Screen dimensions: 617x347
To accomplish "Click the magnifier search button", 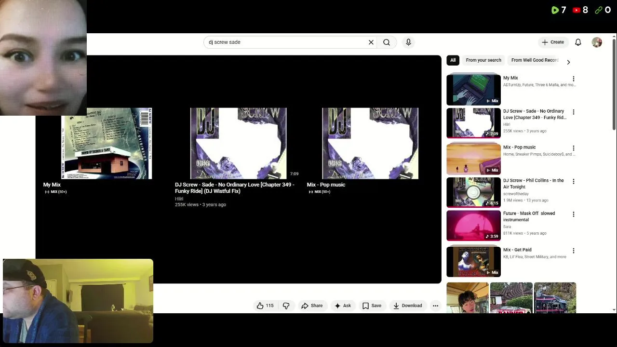I will pyautogui.click(x=387, y=42).
